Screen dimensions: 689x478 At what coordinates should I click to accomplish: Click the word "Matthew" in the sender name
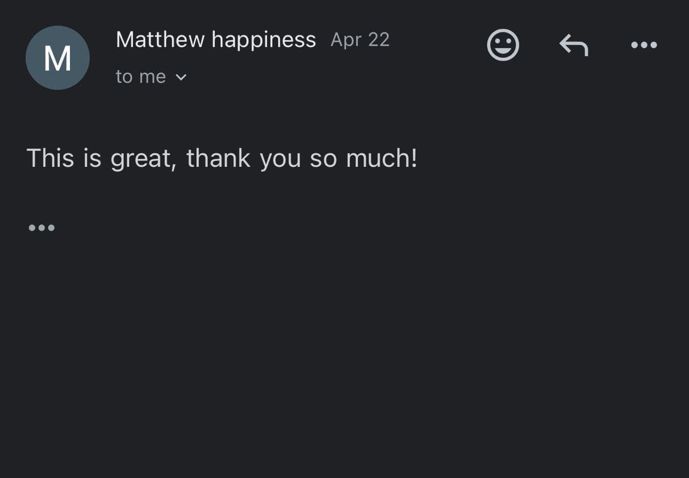coord(160,40)
